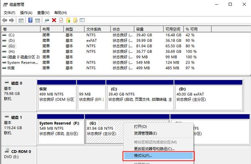Click the Disk Management title bar icon
The image size is (251, 164).
[x=5, y=5]
